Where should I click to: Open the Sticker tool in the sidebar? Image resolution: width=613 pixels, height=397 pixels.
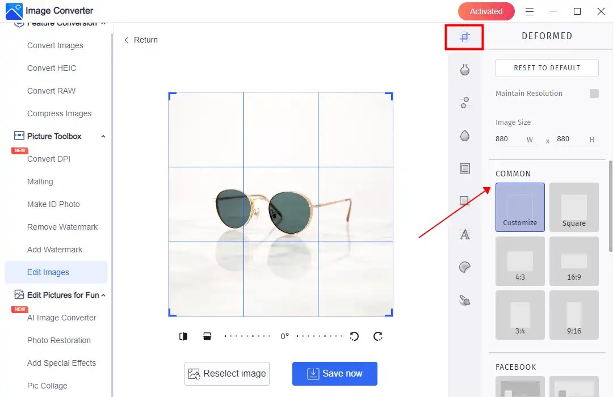465,267
